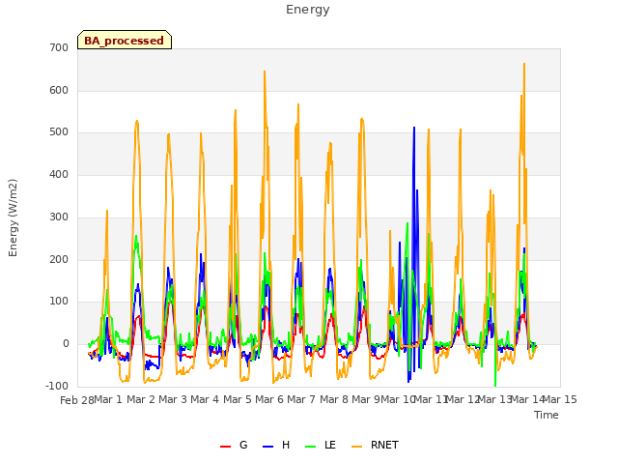Click the Mar 5 axis tick label

238,399
